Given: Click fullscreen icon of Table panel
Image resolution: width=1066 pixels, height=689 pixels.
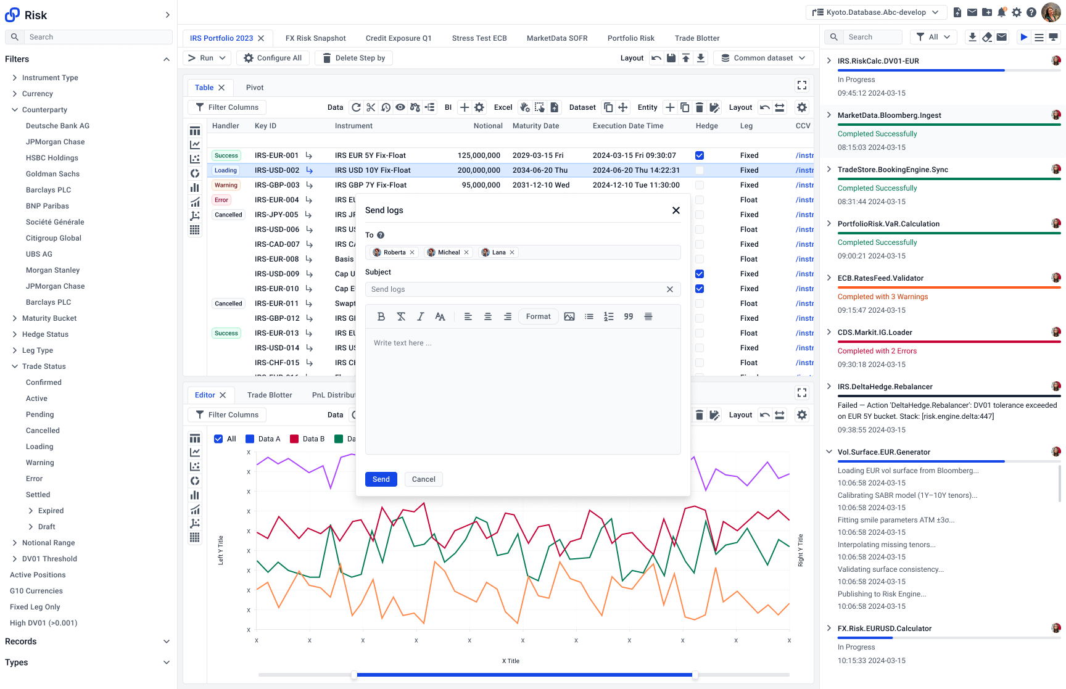Looking at the screenshot, I should [802, 85].
